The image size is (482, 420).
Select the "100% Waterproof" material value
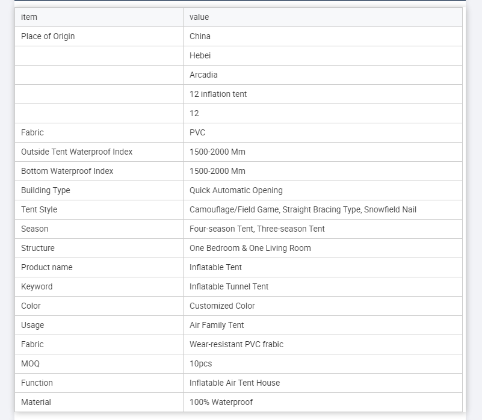(x=221, y=402)
